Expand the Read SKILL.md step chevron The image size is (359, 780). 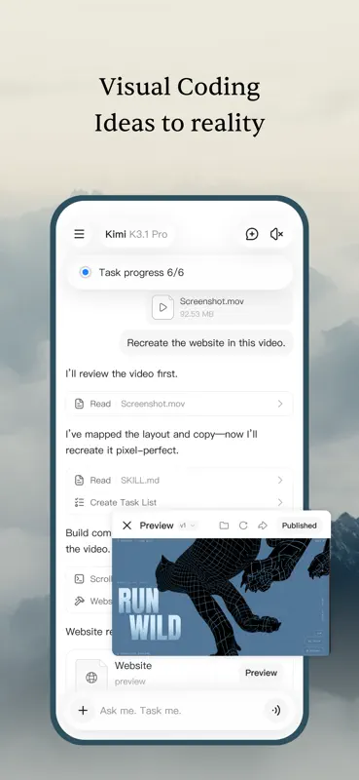280,480
